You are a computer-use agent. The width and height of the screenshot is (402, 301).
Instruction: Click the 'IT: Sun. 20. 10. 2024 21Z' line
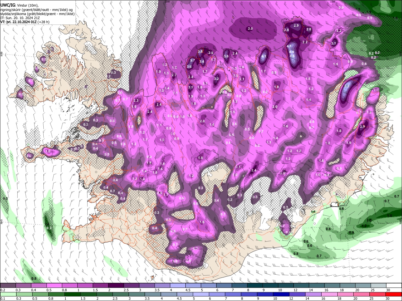(x=20, y=18)
